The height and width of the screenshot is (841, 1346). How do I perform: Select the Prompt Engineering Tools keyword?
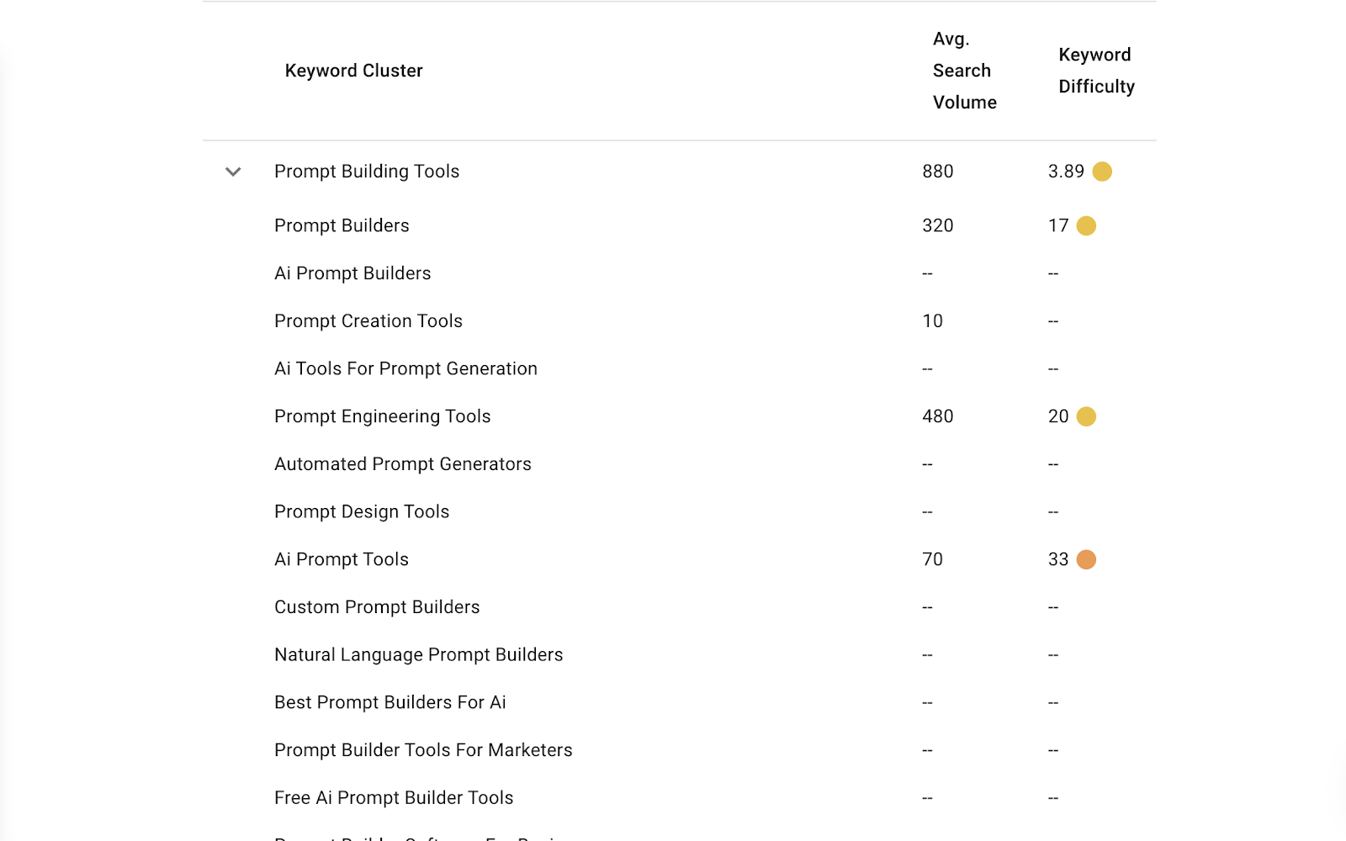click(382, 416)
